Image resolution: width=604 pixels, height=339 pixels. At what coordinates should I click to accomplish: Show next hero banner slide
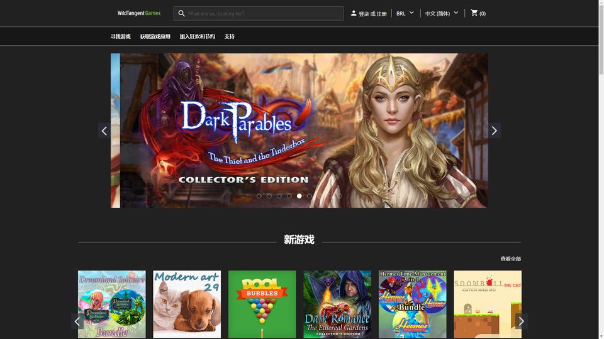pos(495,131)
